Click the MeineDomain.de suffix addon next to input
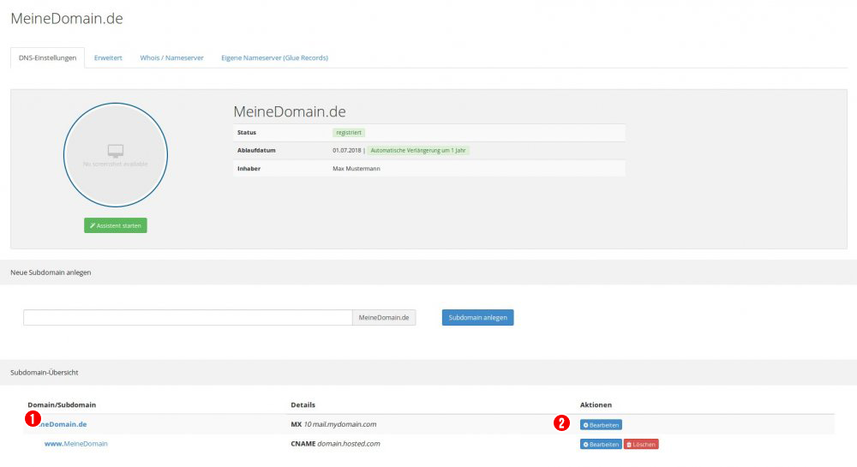The image size is (857, 467). click(384, 317)
